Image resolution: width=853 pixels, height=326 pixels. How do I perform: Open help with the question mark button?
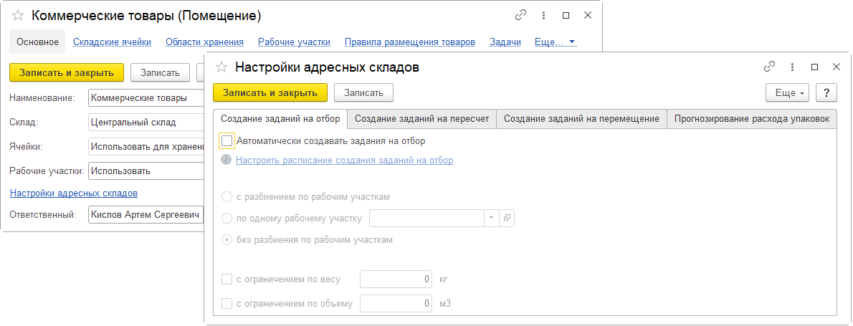click(826, 92)
